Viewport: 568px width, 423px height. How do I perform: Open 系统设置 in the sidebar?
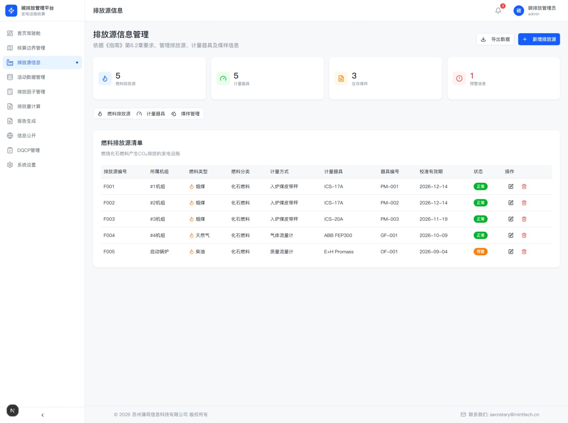(26, 165)
